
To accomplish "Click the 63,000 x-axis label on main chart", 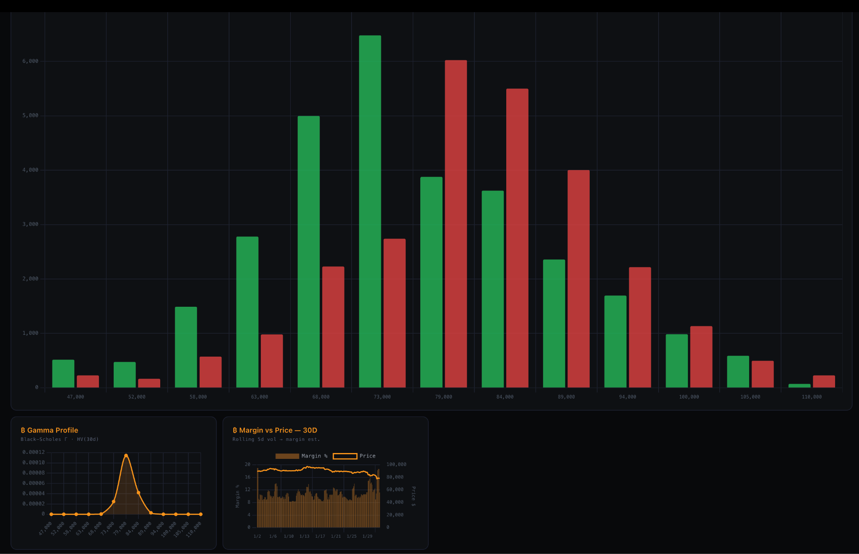I will pos(259,397).
